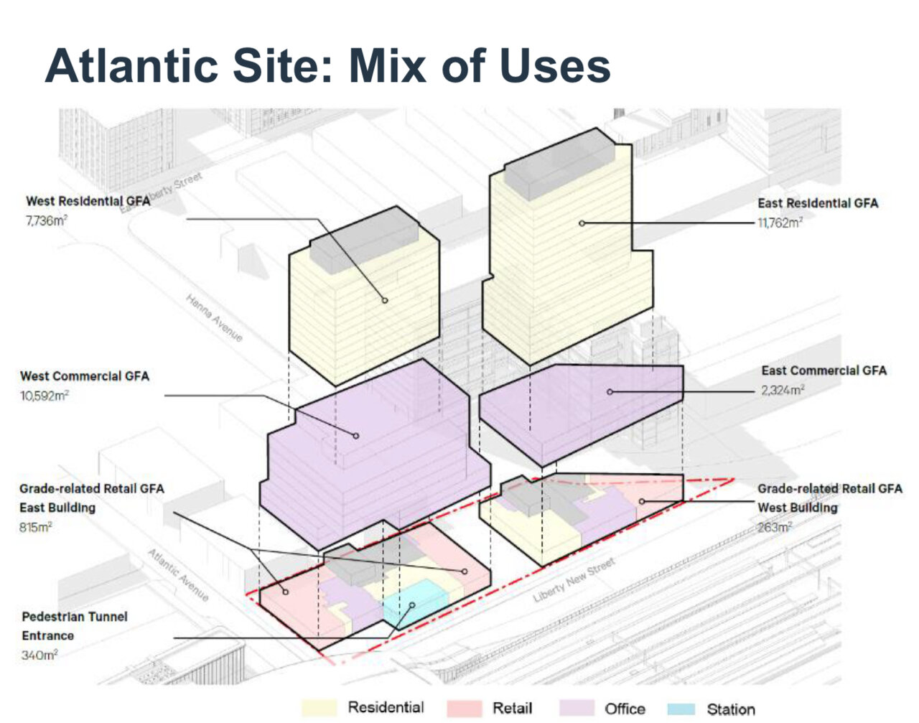Click the Atlantic Avenue street label
The height and width of the screenshot is (723, 919).
coord(178,575)
